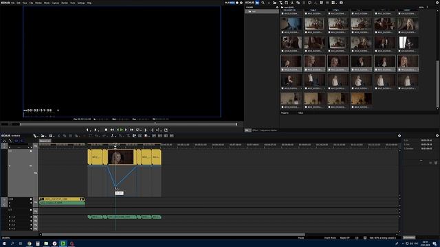The image size is (440, 247).
Task: Jump to the previous edit point
Action: coord(146,130)
